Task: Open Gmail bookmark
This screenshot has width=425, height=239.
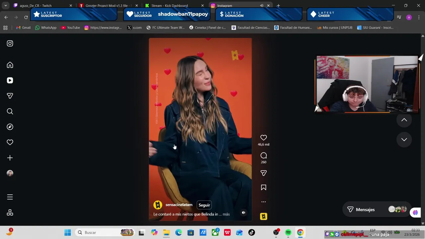Action: tap(23, 28)
